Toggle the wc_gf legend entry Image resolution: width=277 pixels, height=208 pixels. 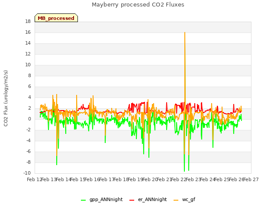(x=184, y=200)
